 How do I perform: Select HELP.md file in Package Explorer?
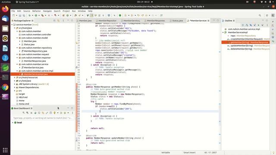coord(23,97)
